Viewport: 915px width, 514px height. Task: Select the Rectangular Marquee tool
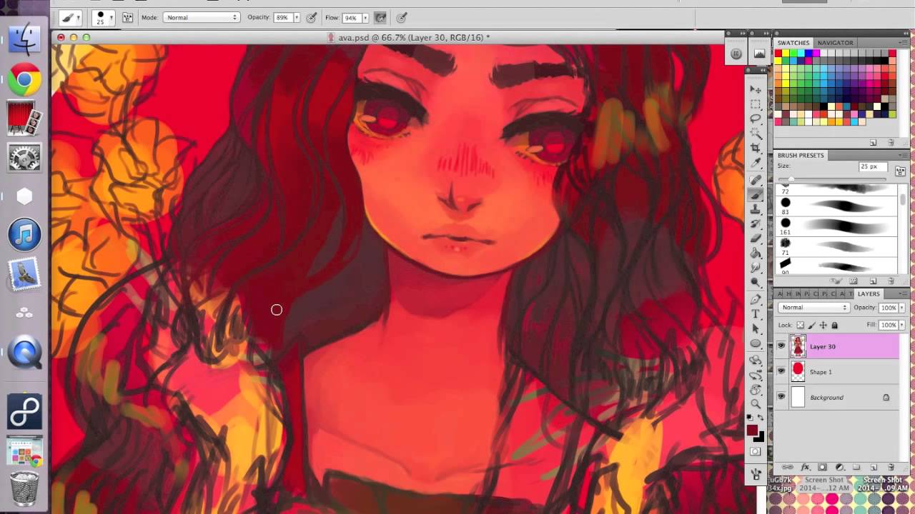[x=756, y=103]
